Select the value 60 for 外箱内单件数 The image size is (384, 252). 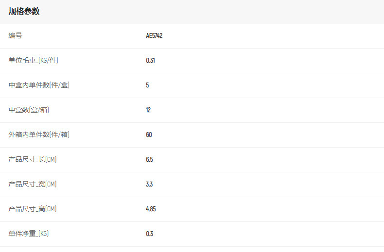pyautogui.click(x=149, y=134)
